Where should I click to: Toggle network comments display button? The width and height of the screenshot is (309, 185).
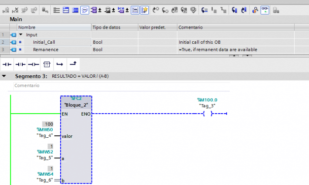[135, 10]
